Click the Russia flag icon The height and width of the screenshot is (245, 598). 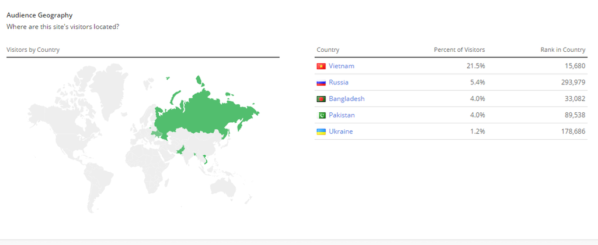coord(321,83)
